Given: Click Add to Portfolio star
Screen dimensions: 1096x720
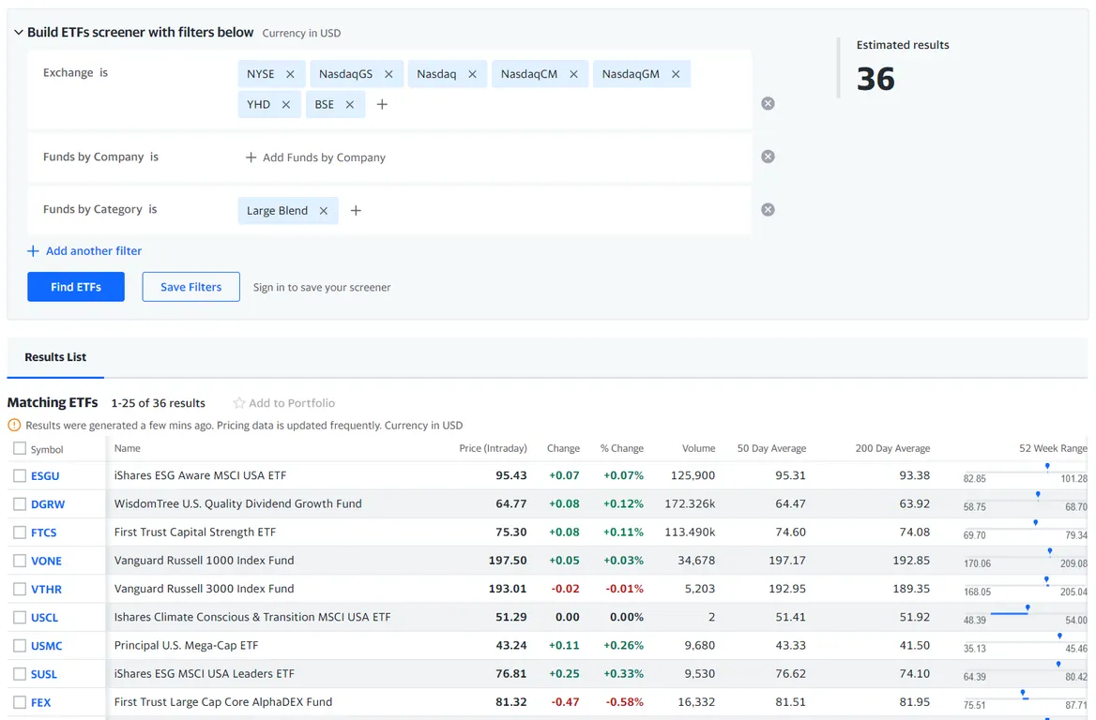Looking at the screenshot, I should click(x=239, y=403).
